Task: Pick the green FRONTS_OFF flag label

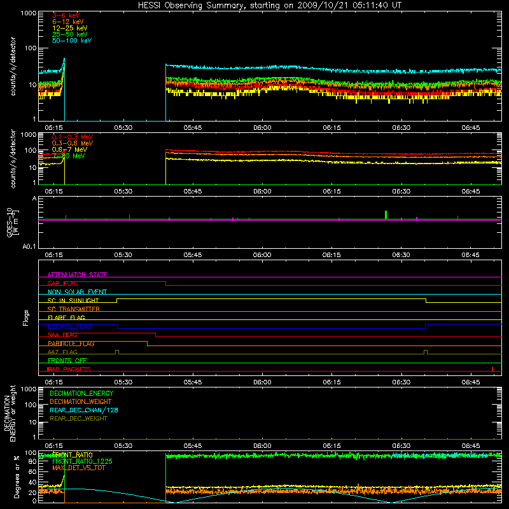Action: pyautogui.click(x=67, y=361)
